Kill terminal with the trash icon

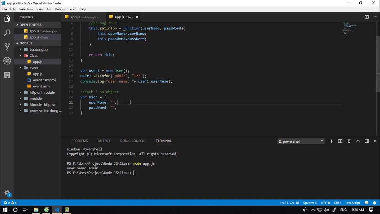point(349,141)
